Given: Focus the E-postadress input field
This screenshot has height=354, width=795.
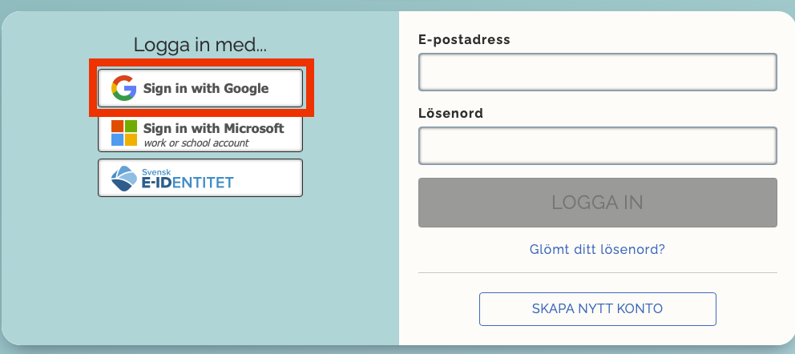Looking at the screenshot, I should pos(597,73).
